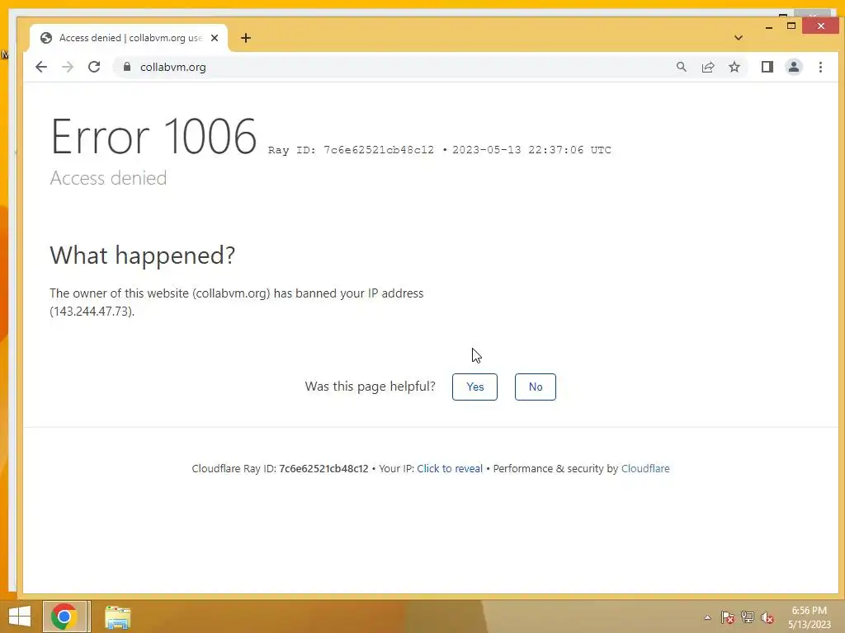Image resolution: width=845 pixels, height=633 pixels.
Task: Click the muted volume icon in tray
Action: [x=767, y=617]
